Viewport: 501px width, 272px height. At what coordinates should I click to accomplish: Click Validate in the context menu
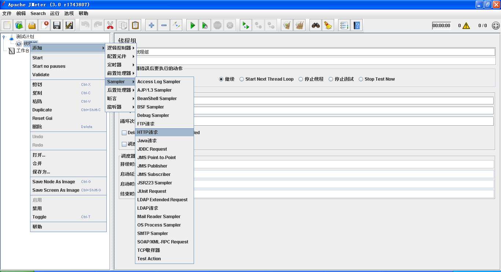41,75
